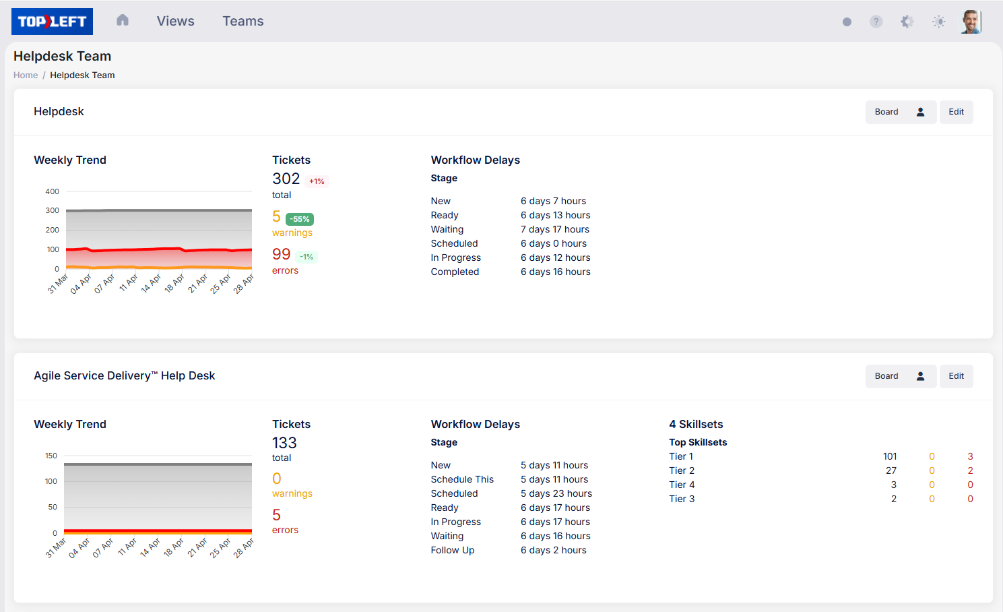Click the Helpdesk card title

(x=59, y=111)
